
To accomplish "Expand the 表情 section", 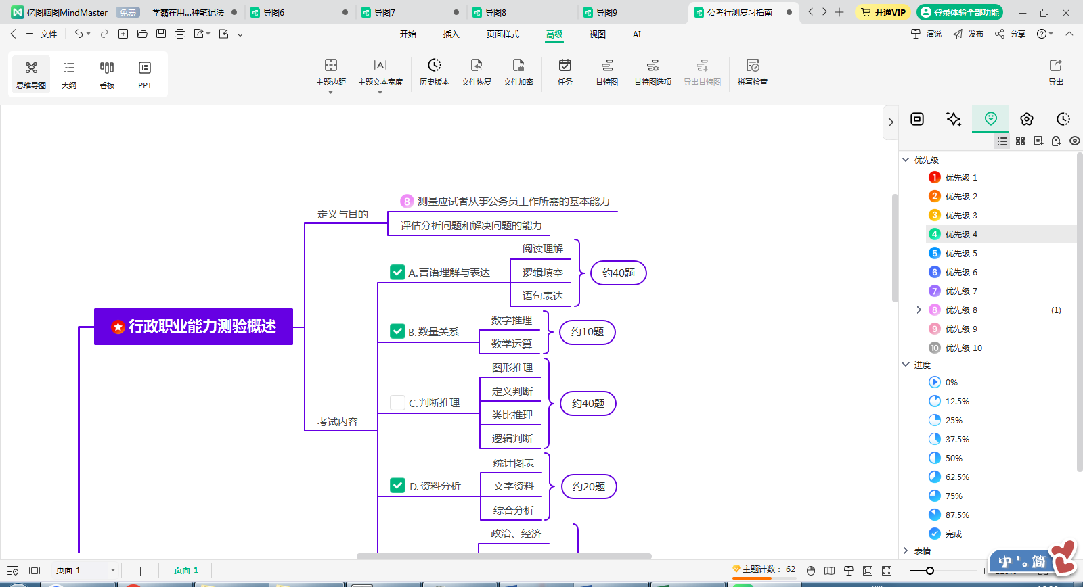I will pos(906,550).
